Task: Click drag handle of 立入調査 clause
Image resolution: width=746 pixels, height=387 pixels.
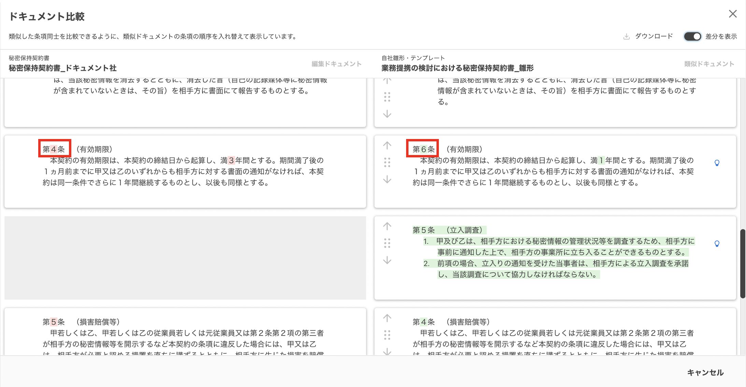Action: click(387, 243)
